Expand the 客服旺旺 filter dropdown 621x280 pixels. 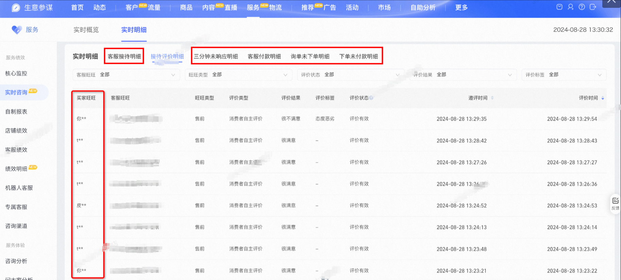[x=126, y=75]
